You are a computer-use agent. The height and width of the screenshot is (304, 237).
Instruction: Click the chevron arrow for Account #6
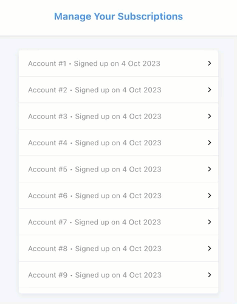[210, 196]
